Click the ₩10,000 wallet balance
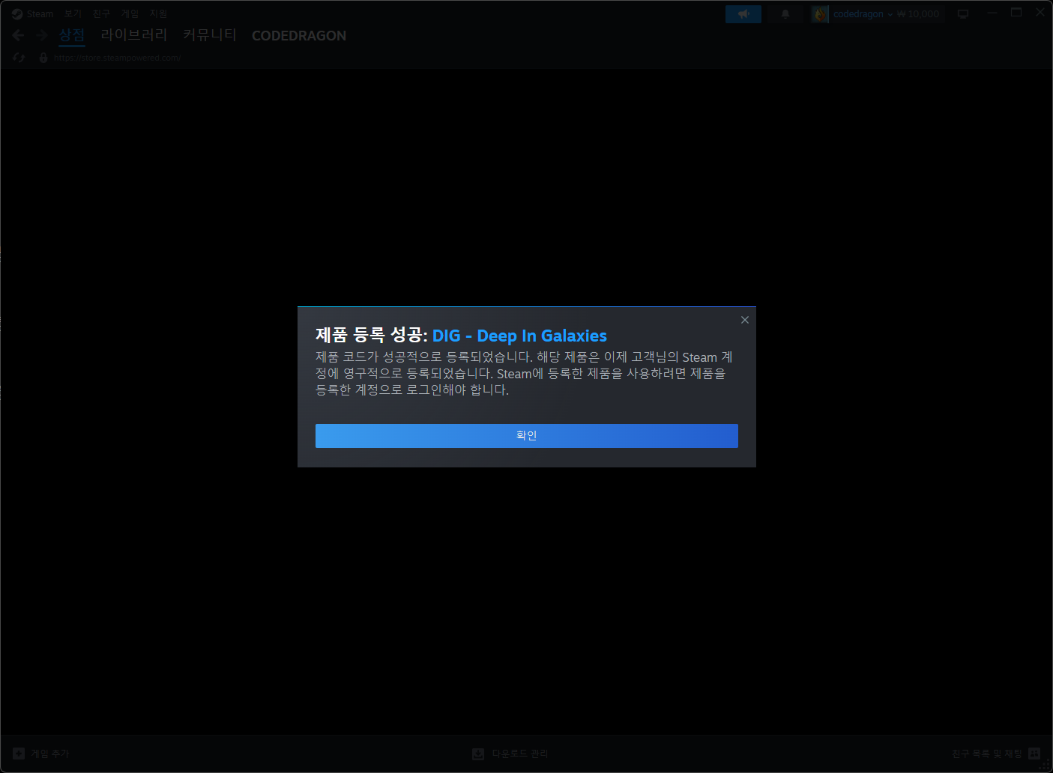 [x=918, y=14]
